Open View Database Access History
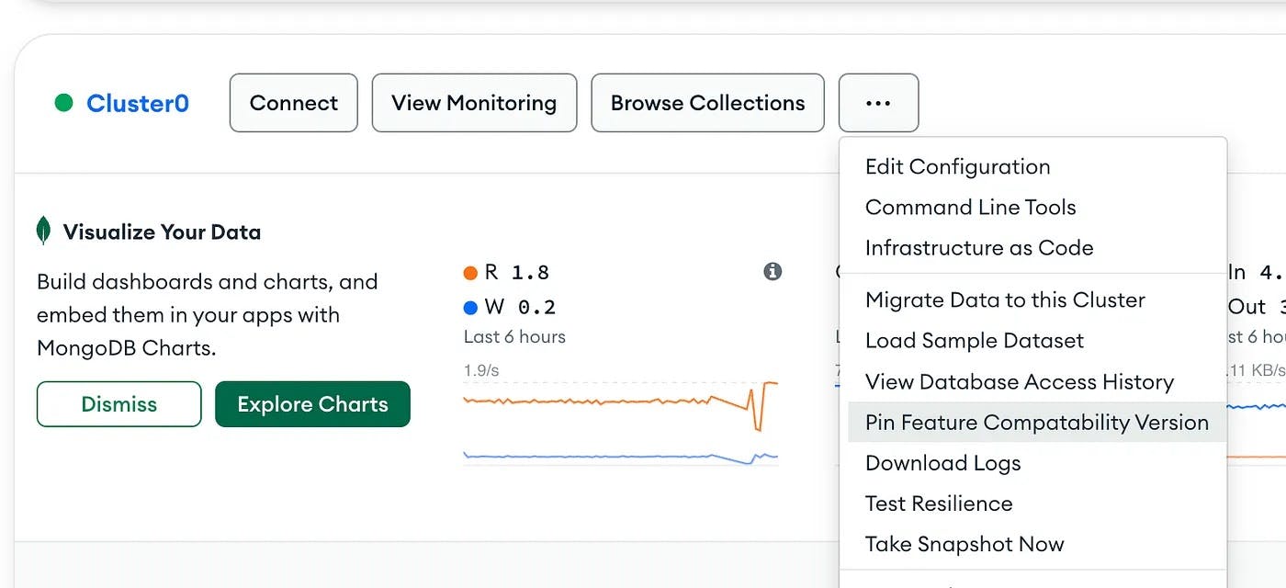This screenshot has width=1286, height=588. coord(1020,381)
